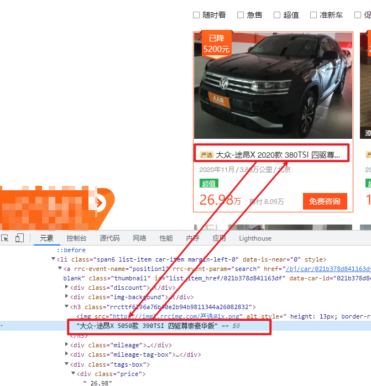The height and width of the screenshot is (386, 371).
Task: Click the data-is-near="0" attribute
Action: (271, 259)
